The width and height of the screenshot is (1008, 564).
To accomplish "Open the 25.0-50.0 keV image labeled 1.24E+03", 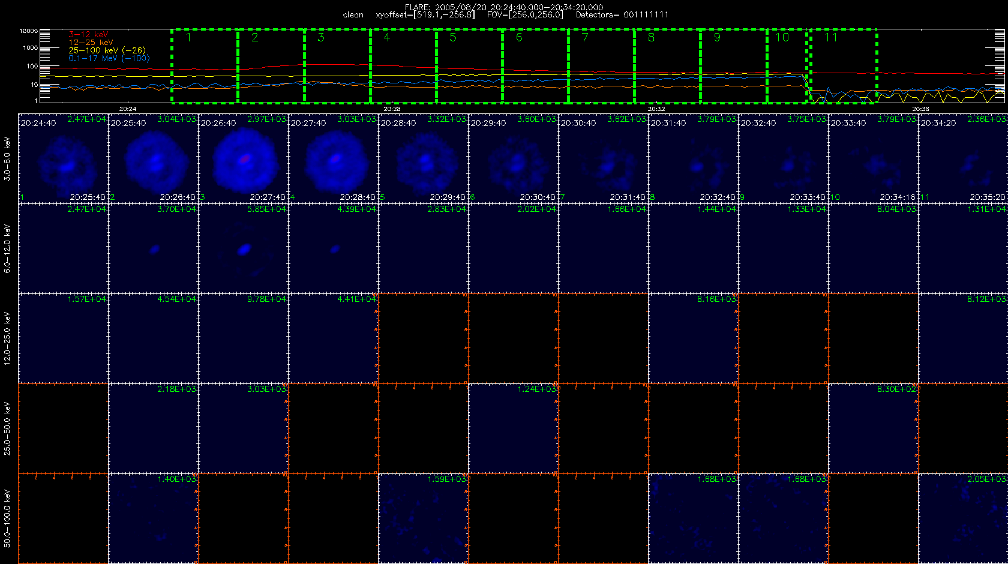I will 514,428.
